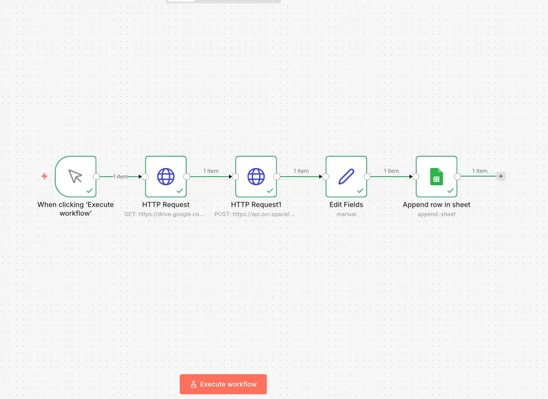Viewport: 548px width, 399px height.
Task: Open the HTTP Request node globe icon
Action: click(x=166, y=176)
